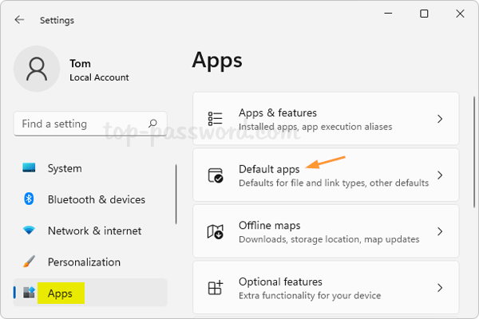The width and height of the screenshot is (479, 319).
Task: Click the Personalization paintbrush icon
Action: point(30,262)
